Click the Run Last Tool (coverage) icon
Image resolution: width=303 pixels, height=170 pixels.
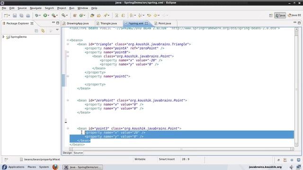pos(53,16)
